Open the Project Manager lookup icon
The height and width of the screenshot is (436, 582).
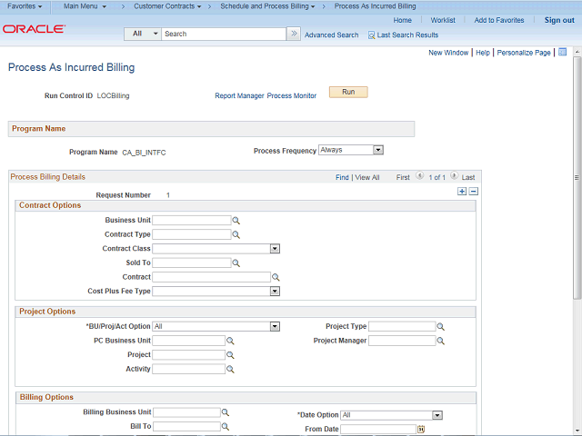(x=441, y=342)
